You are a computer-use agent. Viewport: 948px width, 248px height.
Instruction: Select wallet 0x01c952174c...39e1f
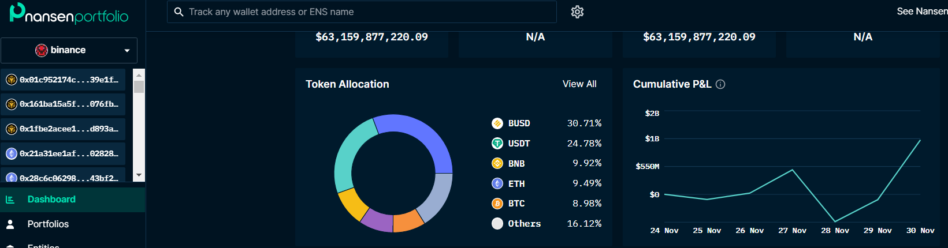pyautogui.click(x=63, y=80)
